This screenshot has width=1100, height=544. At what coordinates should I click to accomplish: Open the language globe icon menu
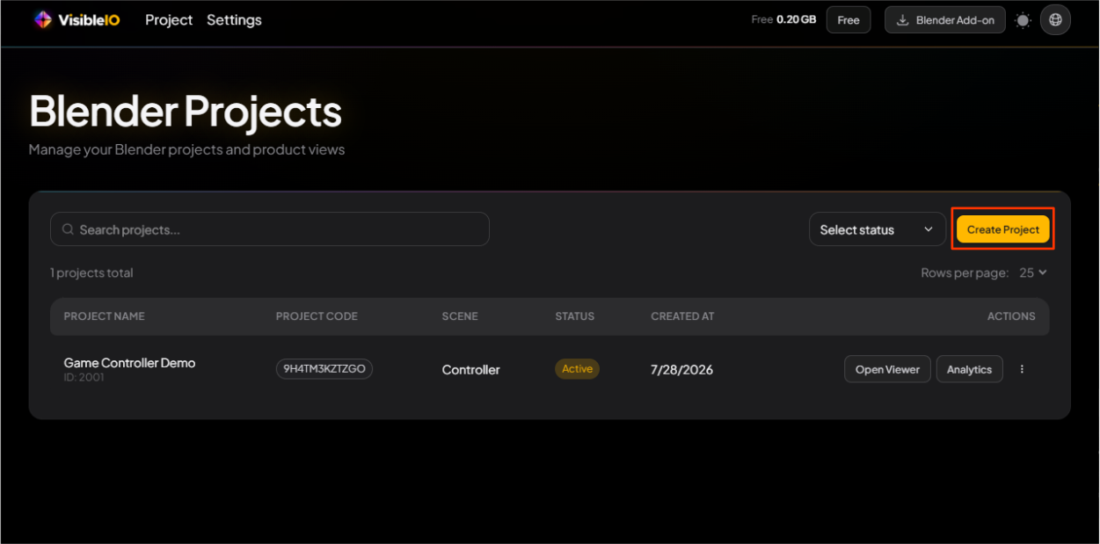(x=1055, y=20)
